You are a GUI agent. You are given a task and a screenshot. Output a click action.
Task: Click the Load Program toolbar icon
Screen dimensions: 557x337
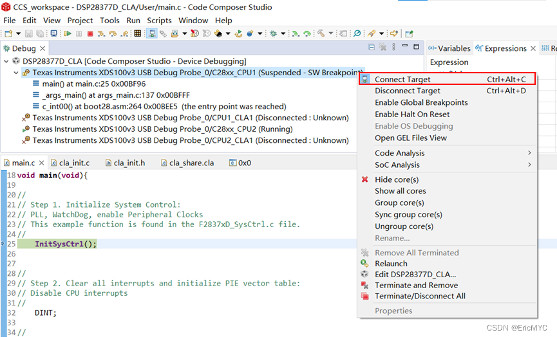(175, 33)
